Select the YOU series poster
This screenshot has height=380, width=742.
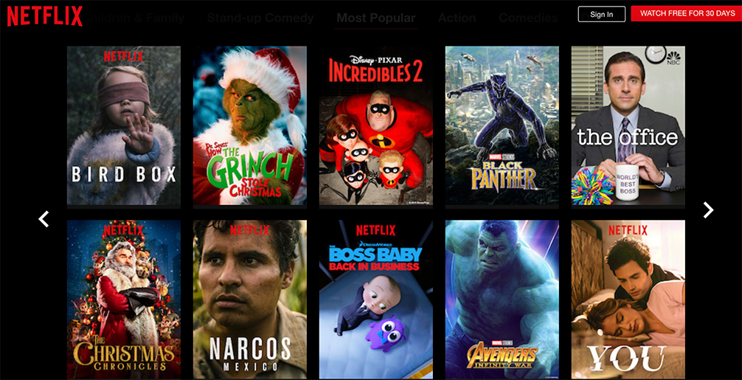point(628,300)
